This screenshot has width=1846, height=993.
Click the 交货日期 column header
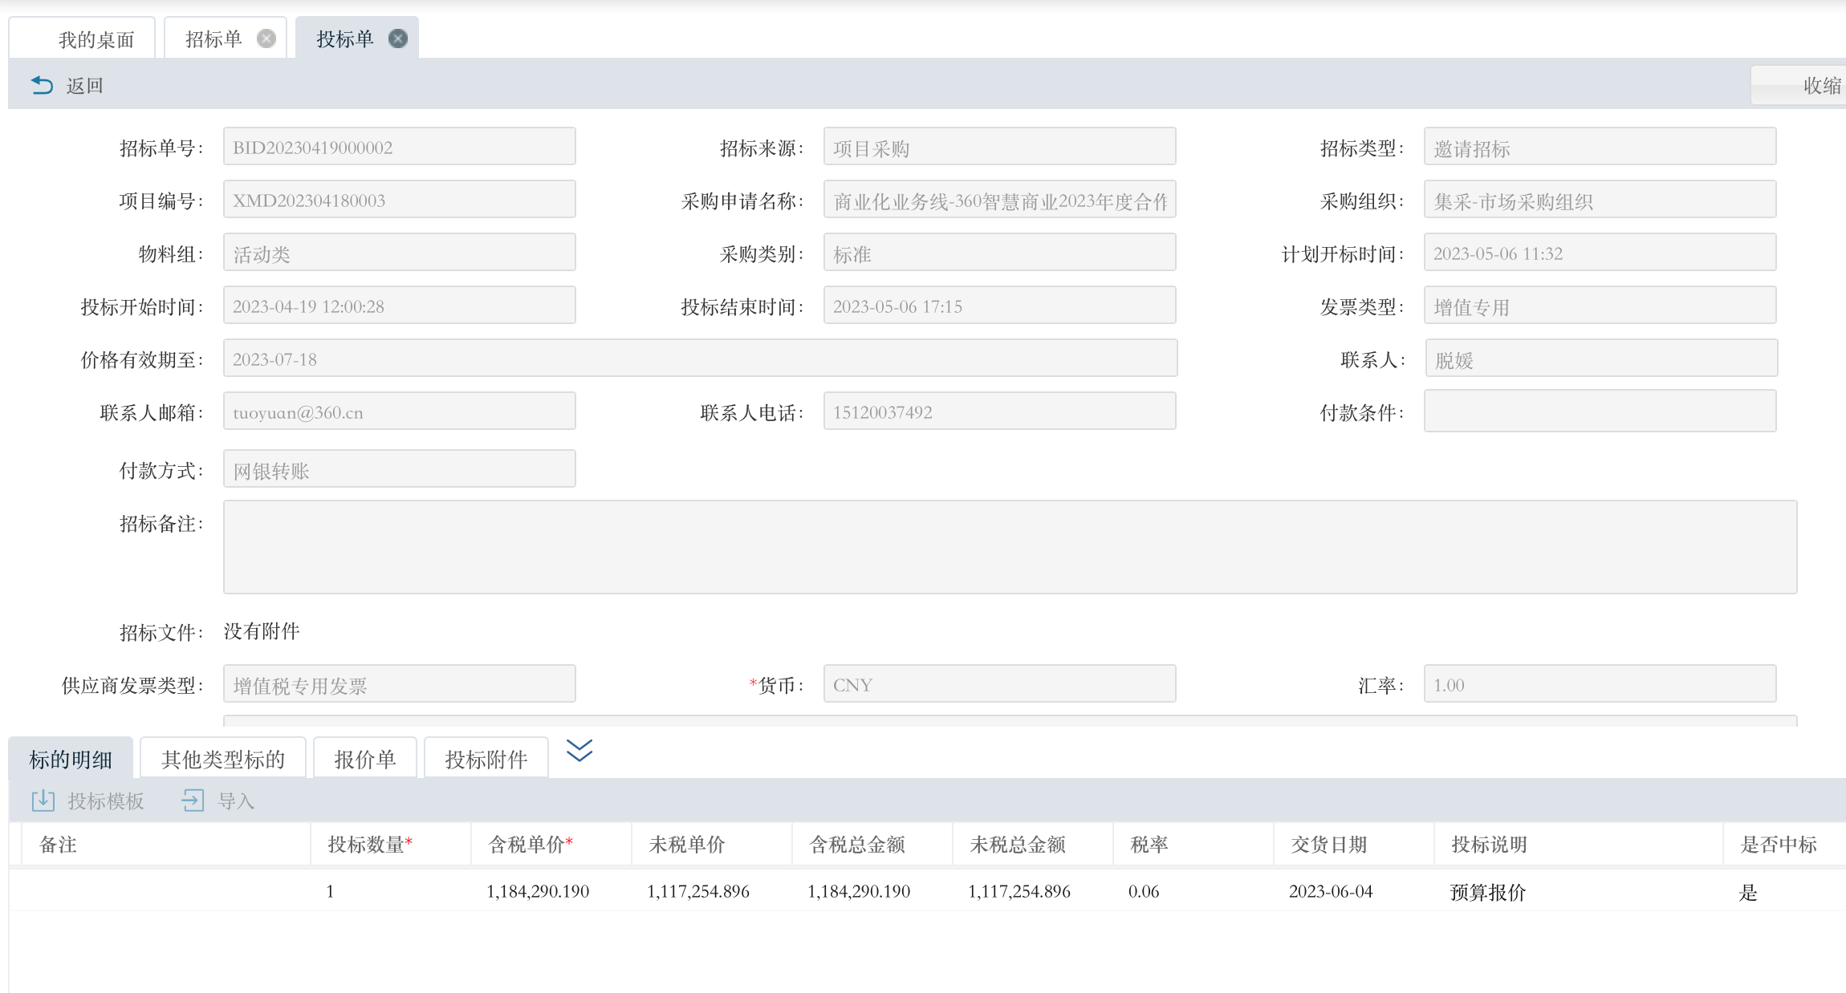click(1328, 844)
